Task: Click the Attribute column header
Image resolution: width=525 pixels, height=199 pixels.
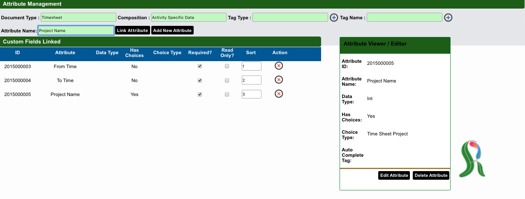Action: (65, 53)
